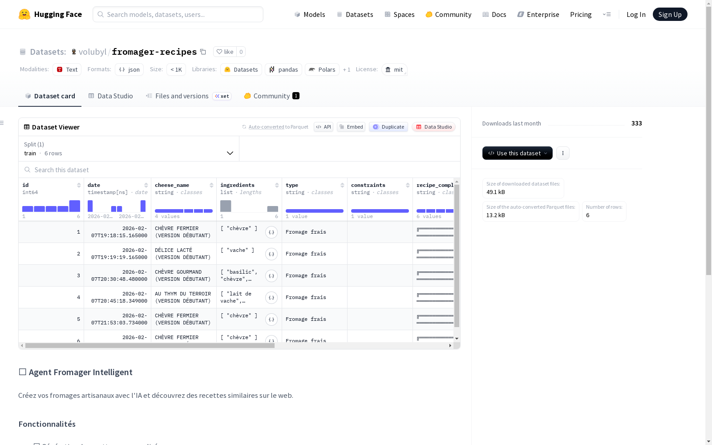This screenshot has height=445, width=712.
Task: Open the navigation overflow menu icon
Action: 607,14
